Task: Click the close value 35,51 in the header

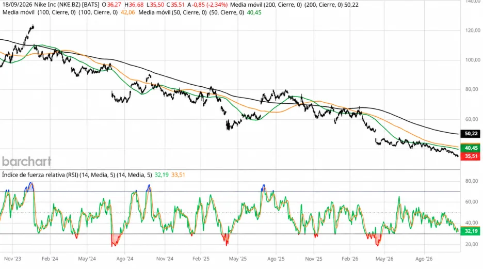Action: pos(178,5)
